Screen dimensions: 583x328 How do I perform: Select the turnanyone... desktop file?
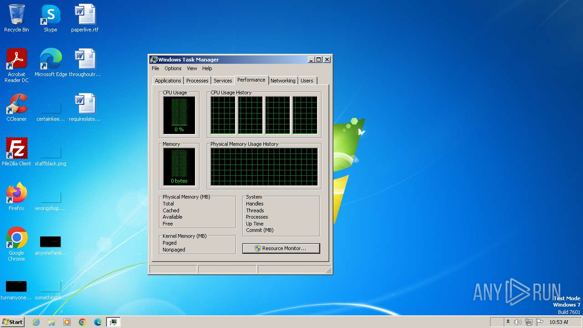16,290
